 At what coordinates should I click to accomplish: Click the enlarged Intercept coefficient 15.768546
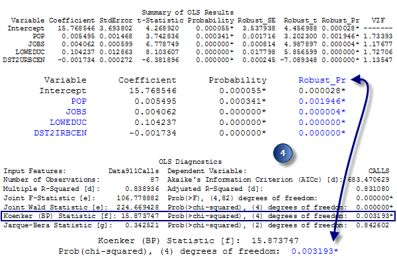(153, 91)
